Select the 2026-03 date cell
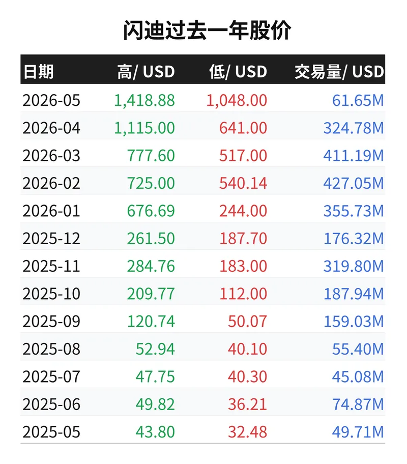Screen dimensions: 407x464 pos(51,156)
